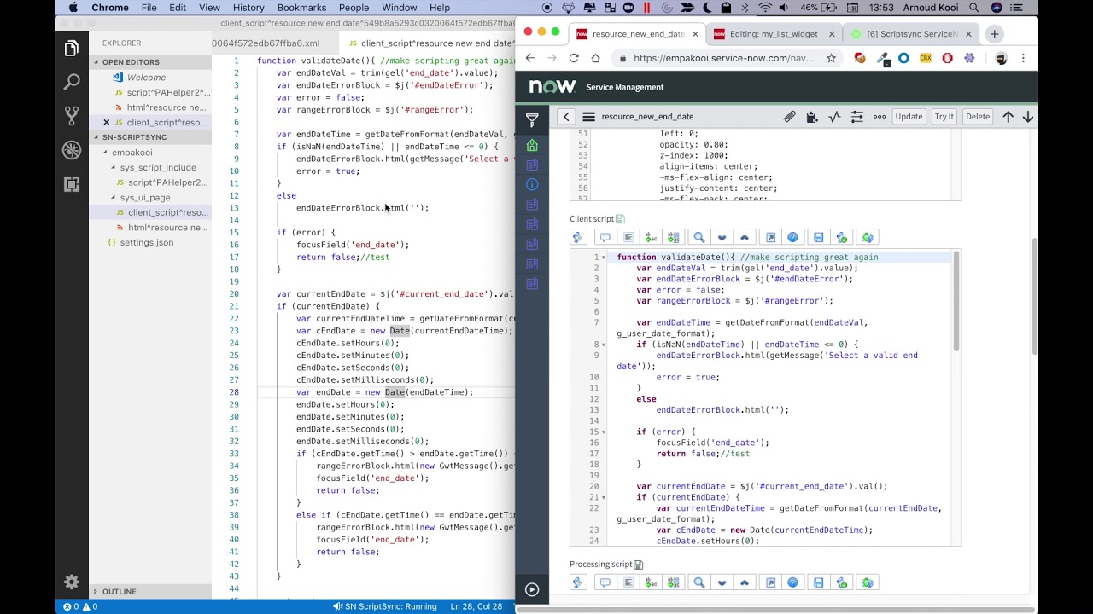Close client_script editor in open editors list
Viewport: 1093px width, 614px height.
[x=107, y=123]
